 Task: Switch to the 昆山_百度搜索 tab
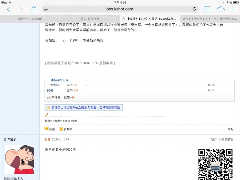tap(90, 19)
